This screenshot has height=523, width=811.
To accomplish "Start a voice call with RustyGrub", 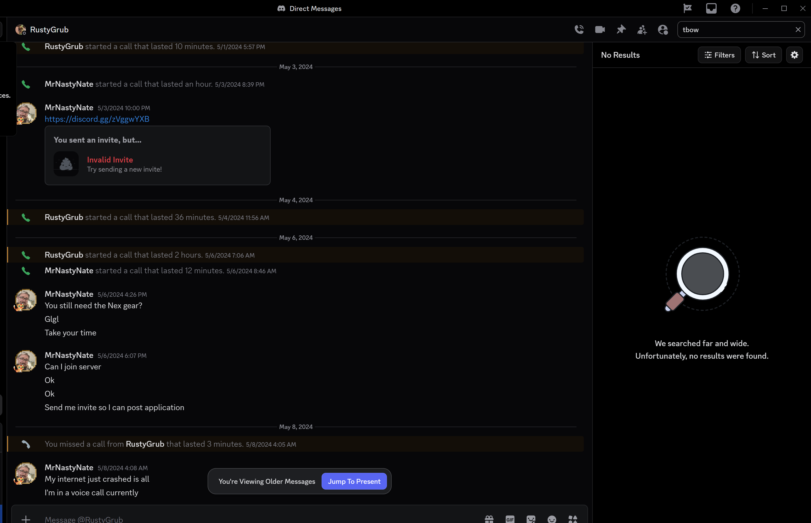I will (579, 30).
